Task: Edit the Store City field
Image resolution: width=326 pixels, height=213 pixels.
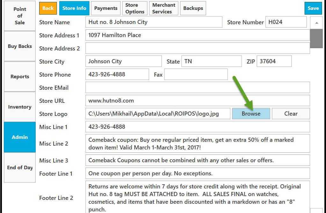Action: tap(124, 61)
